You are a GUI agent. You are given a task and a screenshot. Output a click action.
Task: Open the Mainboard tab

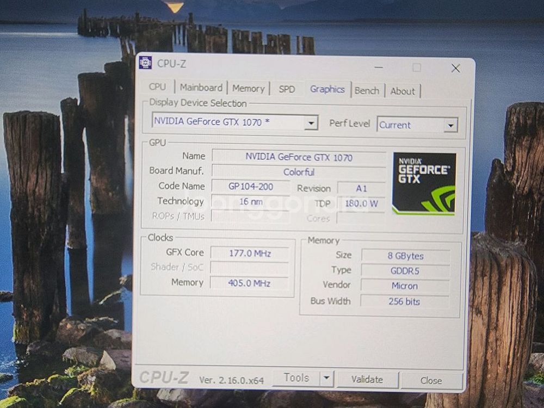[201, 88]
